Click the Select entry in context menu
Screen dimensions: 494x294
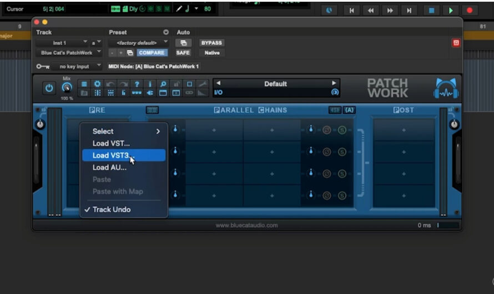124,131
